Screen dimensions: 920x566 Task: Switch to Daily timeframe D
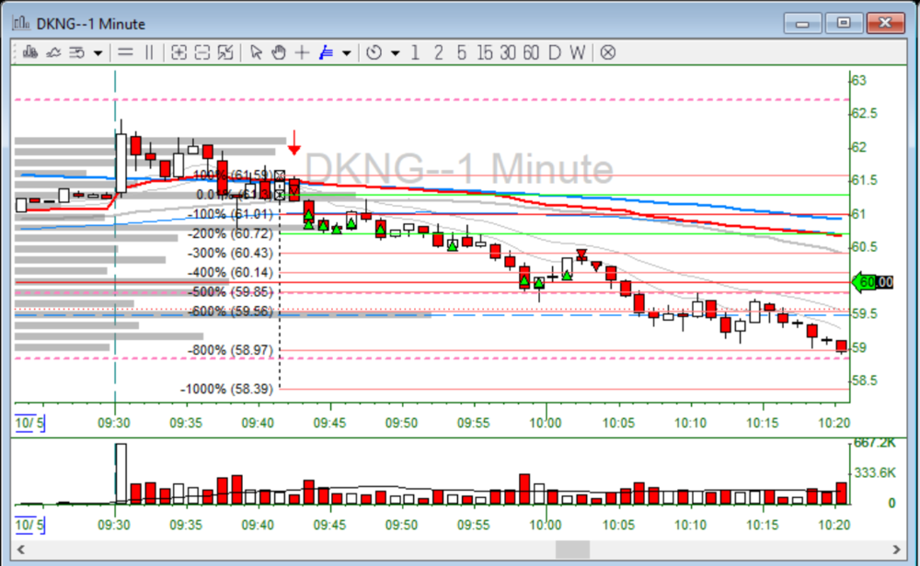(554, 52)
